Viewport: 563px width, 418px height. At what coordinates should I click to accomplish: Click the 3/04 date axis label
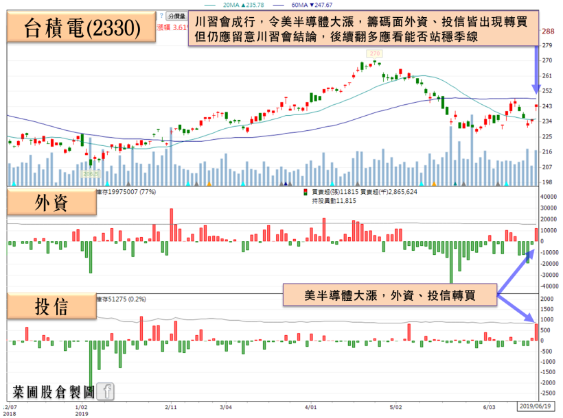point(226,407)
